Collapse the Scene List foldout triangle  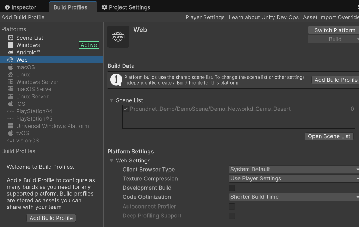coord(111,100)
